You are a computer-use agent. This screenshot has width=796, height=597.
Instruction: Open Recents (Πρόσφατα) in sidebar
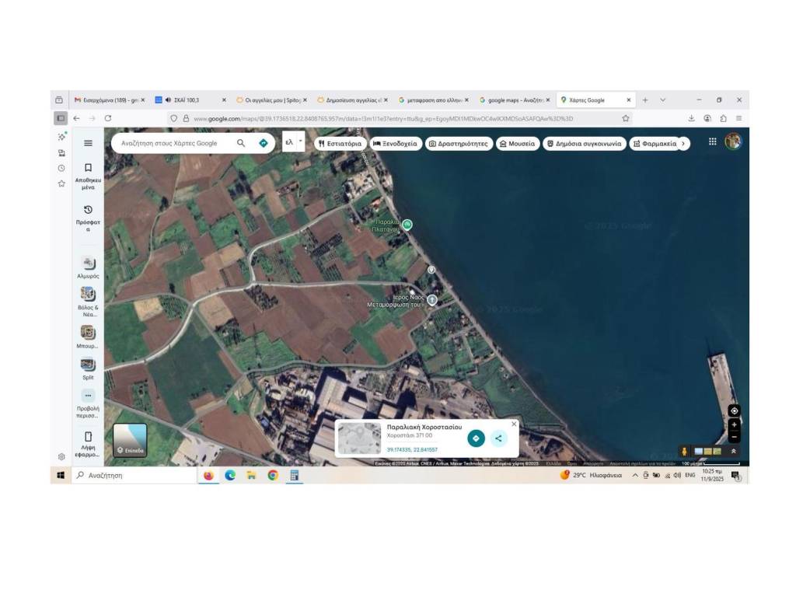click(x=88, y=218)
